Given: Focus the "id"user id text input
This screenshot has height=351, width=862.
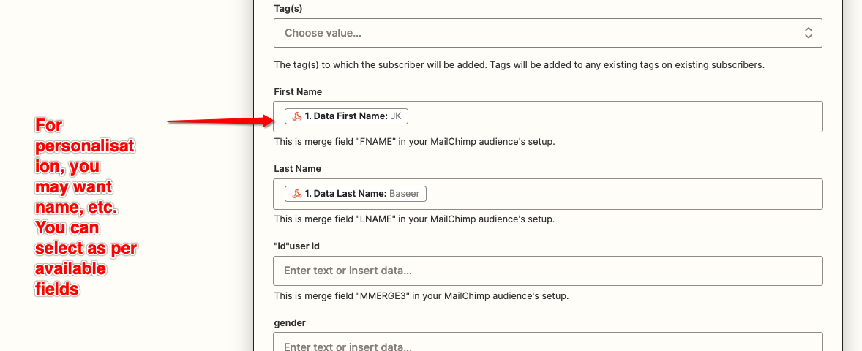Looking at the screenshot, I should pyautogui.click(x=547, y=271).
